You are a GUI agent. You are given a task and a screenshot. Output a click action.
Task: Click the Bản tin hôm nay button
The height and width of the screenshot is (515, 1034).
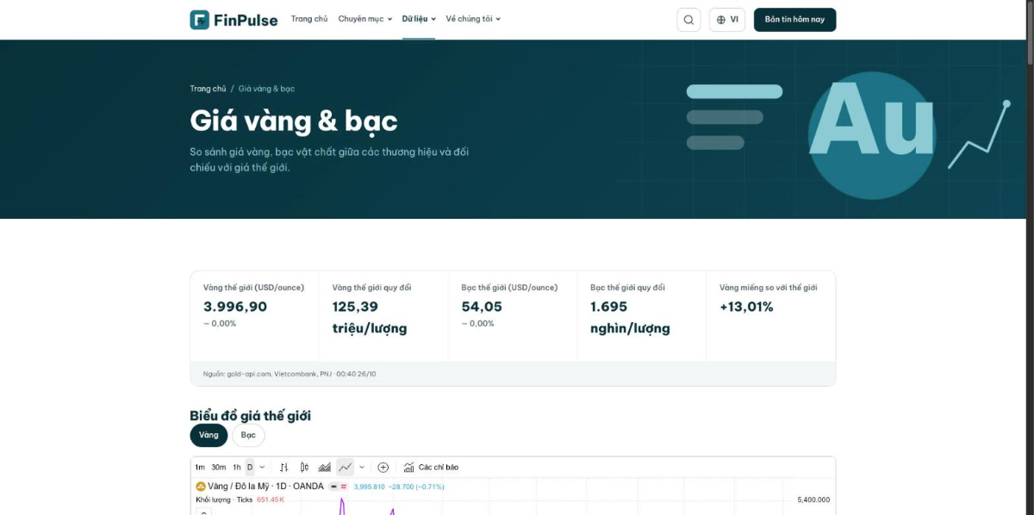[794, 20]
